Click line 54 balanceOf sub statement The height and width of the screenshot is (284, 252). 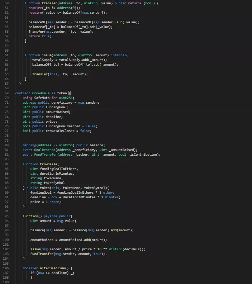click(x=84, y=22)
